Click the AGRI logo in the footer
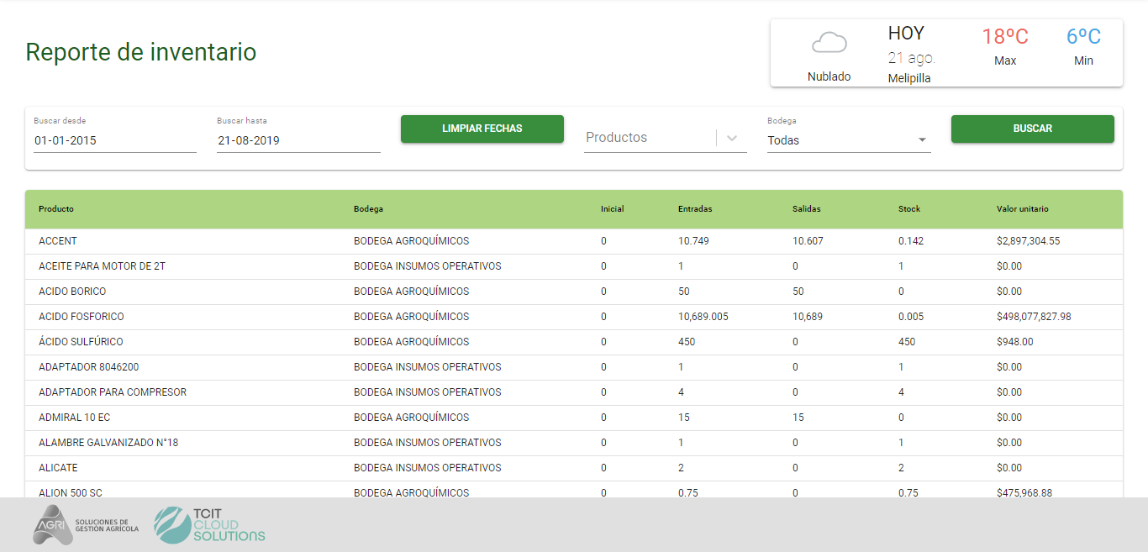This screenshot has width=1148, height=552. click(86, 525)
